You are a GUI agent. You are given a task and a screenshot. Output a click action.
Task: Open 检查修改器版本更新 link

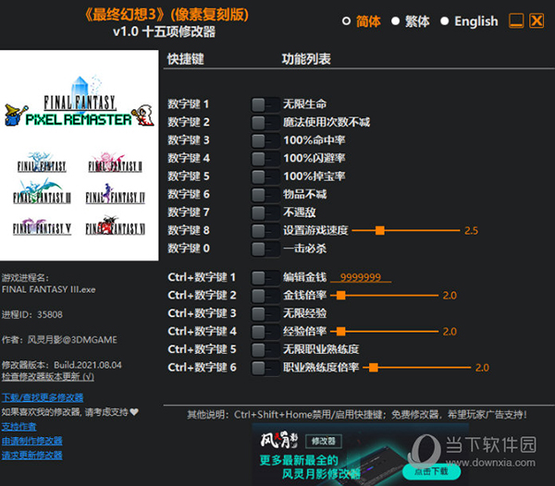coord(48,377)
